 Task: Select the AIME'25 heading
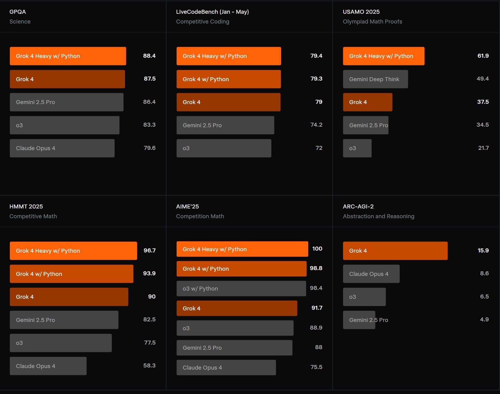pyautogui.click(x=187, y=206)
